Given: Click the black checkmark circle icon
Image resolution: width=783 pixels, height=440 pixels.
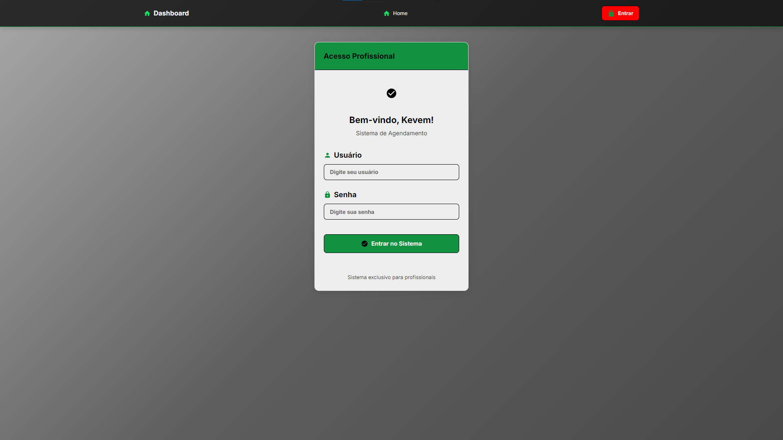Looking at the screenshot, I should click(x=391, y=93).
